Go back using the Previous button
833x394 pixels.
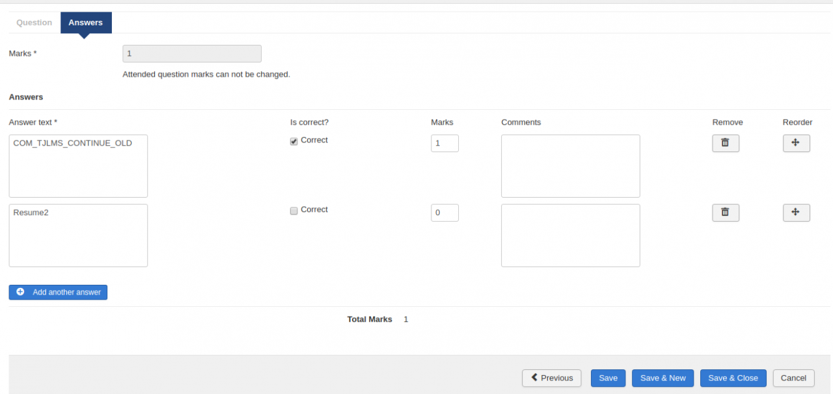tap(551, 378)
